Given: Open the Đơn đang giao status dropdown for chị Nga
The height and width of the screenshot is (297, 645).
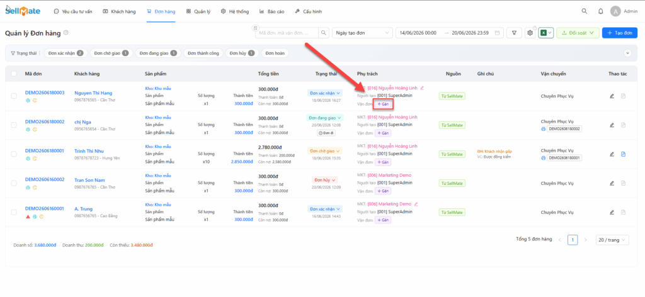Looking at the screenshot, I should (x=324, y=118).
